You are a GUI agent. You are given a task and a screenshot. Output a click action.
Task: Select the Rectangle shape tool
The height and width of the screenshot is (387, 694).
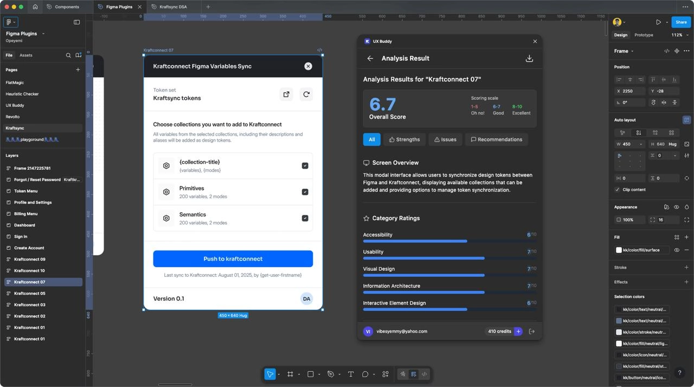[310, 374]
